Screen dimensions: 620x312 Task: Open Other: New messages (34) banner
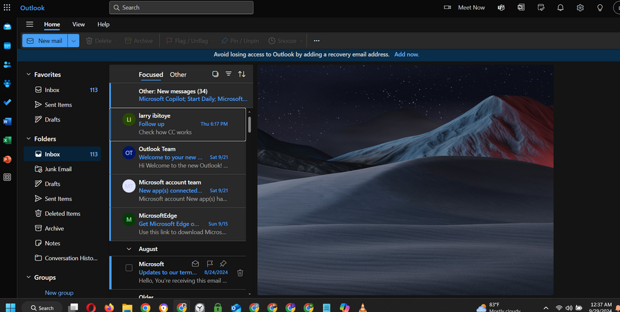click(x=182, y=95)
